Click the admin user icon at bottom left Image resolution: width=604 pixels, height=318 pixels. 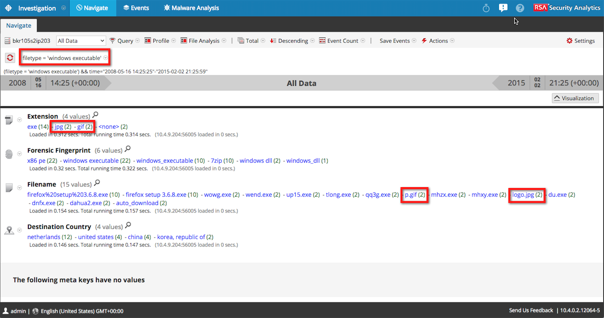(x=6, y=311)
